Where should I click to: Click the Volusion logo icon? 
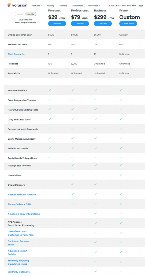(x=9, y=5)
